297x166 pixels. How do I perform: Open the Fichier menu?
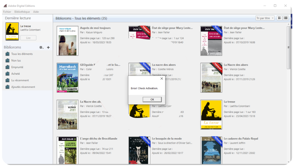click(7, 12)
